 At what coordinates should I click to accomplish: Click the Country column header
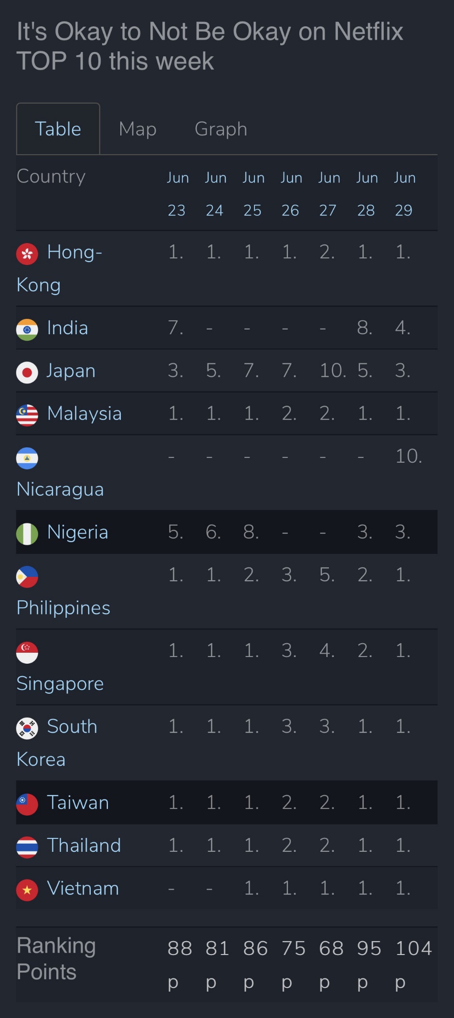tap(51, 176)
